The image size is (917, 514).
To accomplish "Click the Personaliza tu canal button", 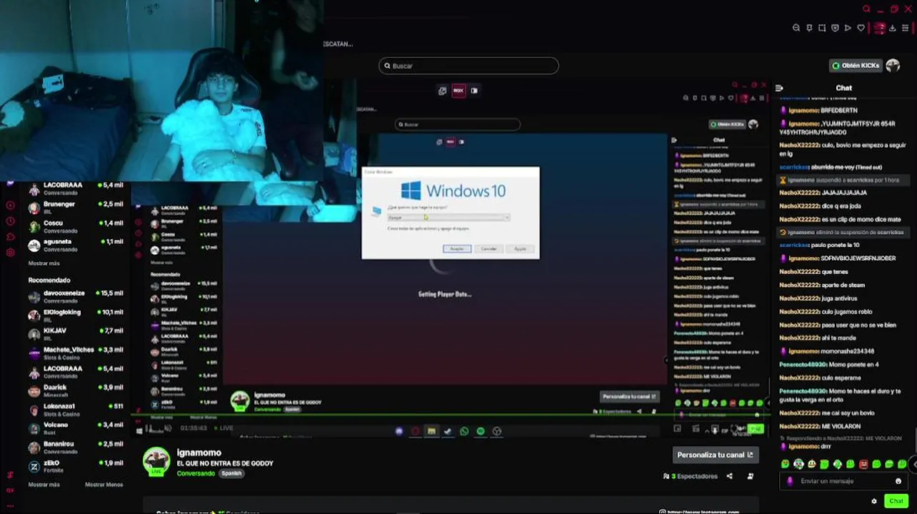I will tap(715, 455).
